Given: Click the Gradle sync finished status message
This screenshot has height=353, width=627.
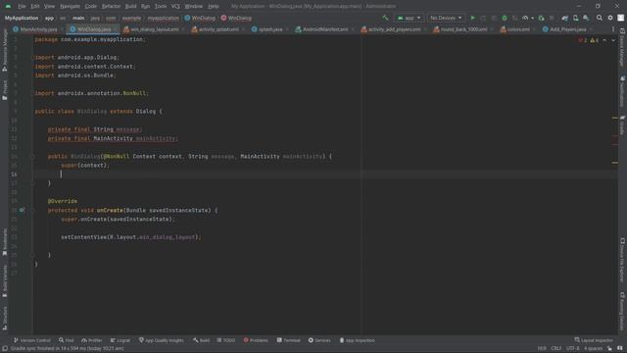Looking at the screenshot, I should coord(68,349).
